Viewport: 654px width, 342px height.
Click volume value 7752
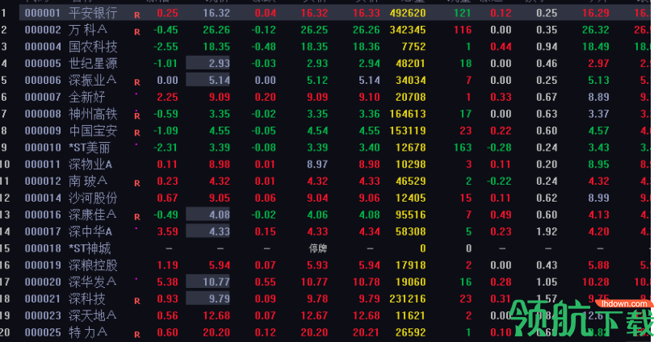tap(413, 47)
